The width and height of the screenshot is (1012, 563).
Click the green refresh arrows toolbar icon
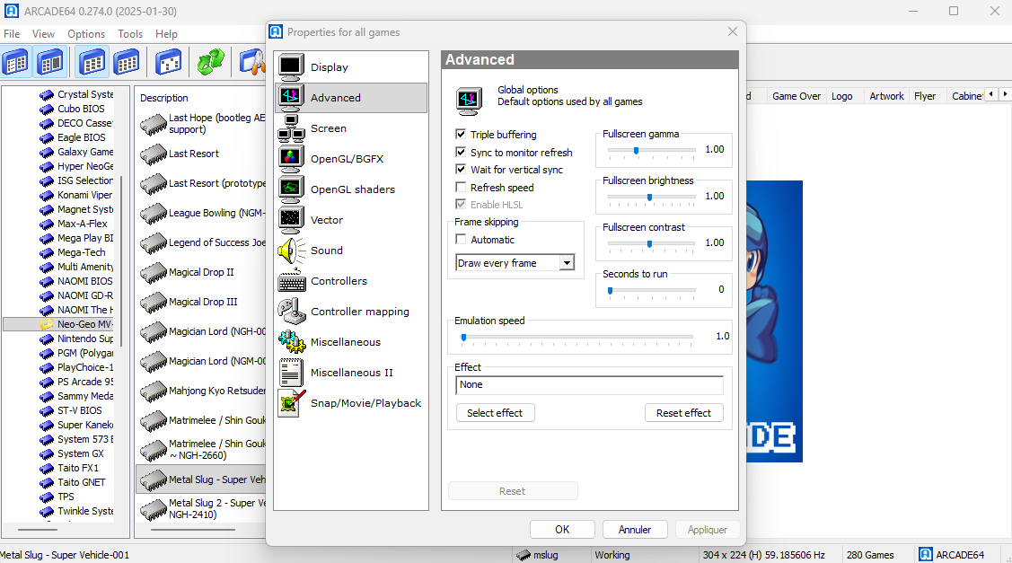coord(210,62)
